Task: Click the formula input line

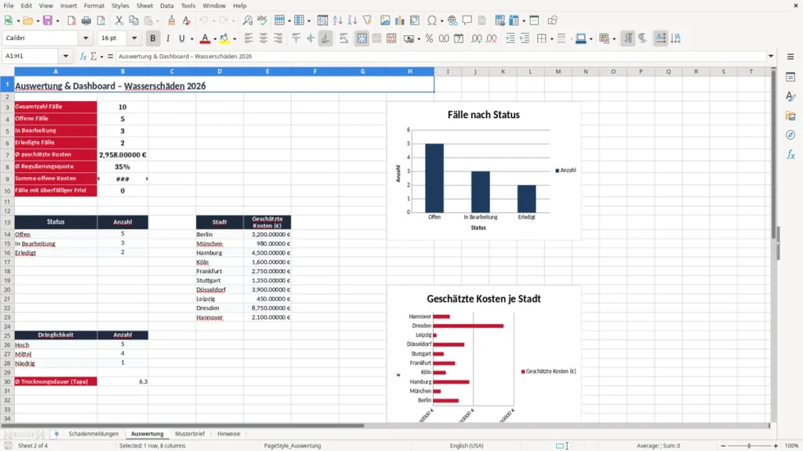Action: (x=441, y=56)
